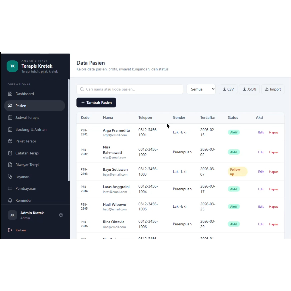Image resolution: width=291 pixels, height=291 pixels.
Task: Click the Gender column header
Action: pyautogui.click(x=179, y=117)
